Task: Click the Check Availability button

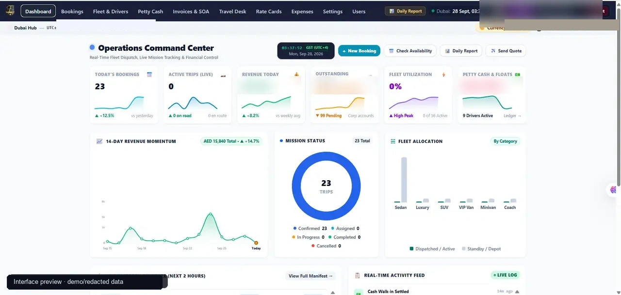Action: pyautogui.click(x=410, y=51)
